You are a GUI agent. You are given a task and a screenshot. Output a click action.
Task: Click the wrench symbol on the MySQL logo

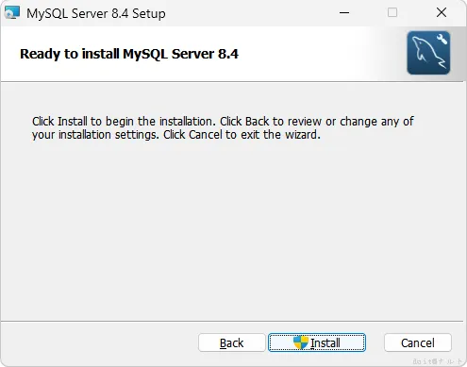(x=442, y=39)
